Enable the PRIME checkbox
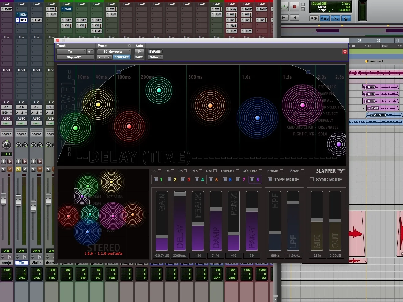 point(281,171)
